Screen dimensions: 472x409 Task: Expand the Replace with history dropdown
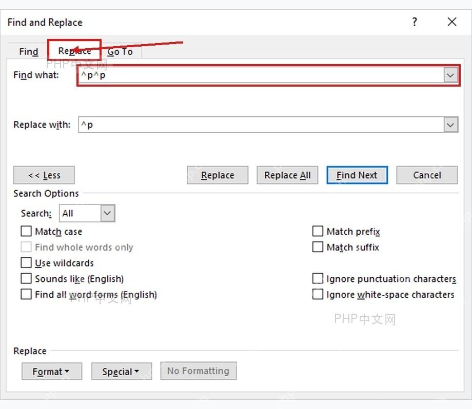450,125
